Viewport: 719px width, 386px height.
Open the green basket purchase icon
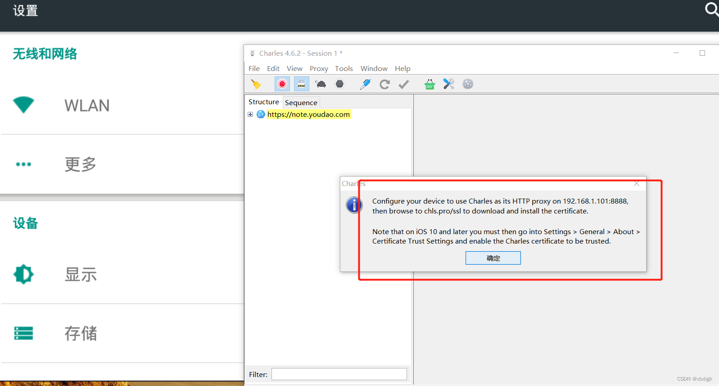pyautogui.click(x=430, y=84)
